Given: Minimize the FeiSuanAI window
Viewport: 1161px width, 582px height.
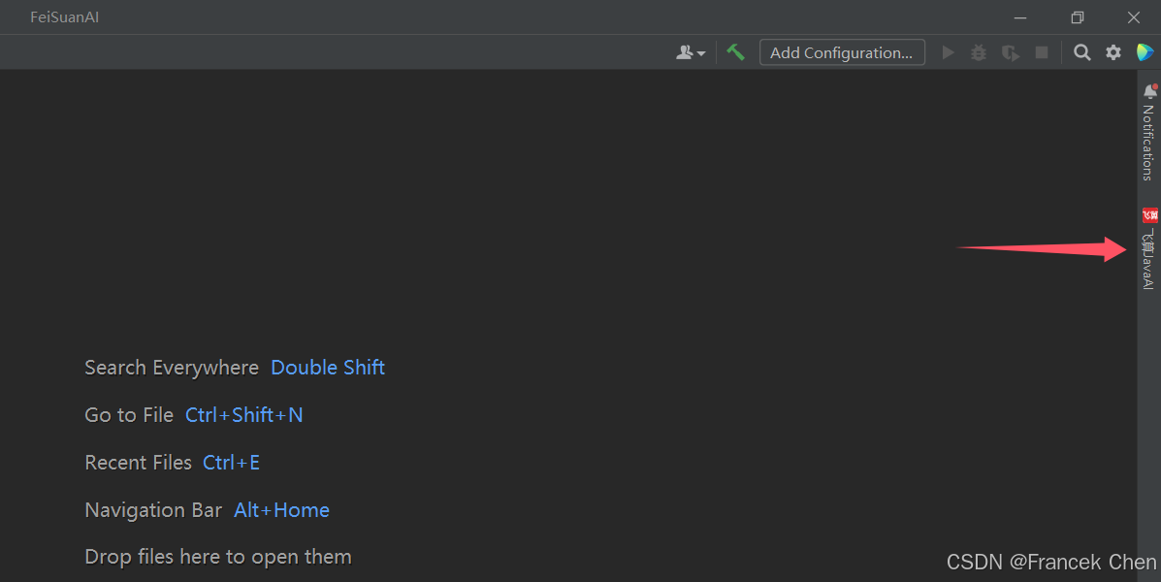Looking at the screenshot, I should [x=1020, y=17].
